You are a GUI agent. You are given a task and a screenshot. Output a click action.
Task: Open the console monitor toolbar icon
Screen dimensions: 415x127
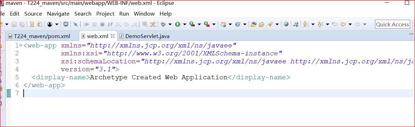[66, 25]
